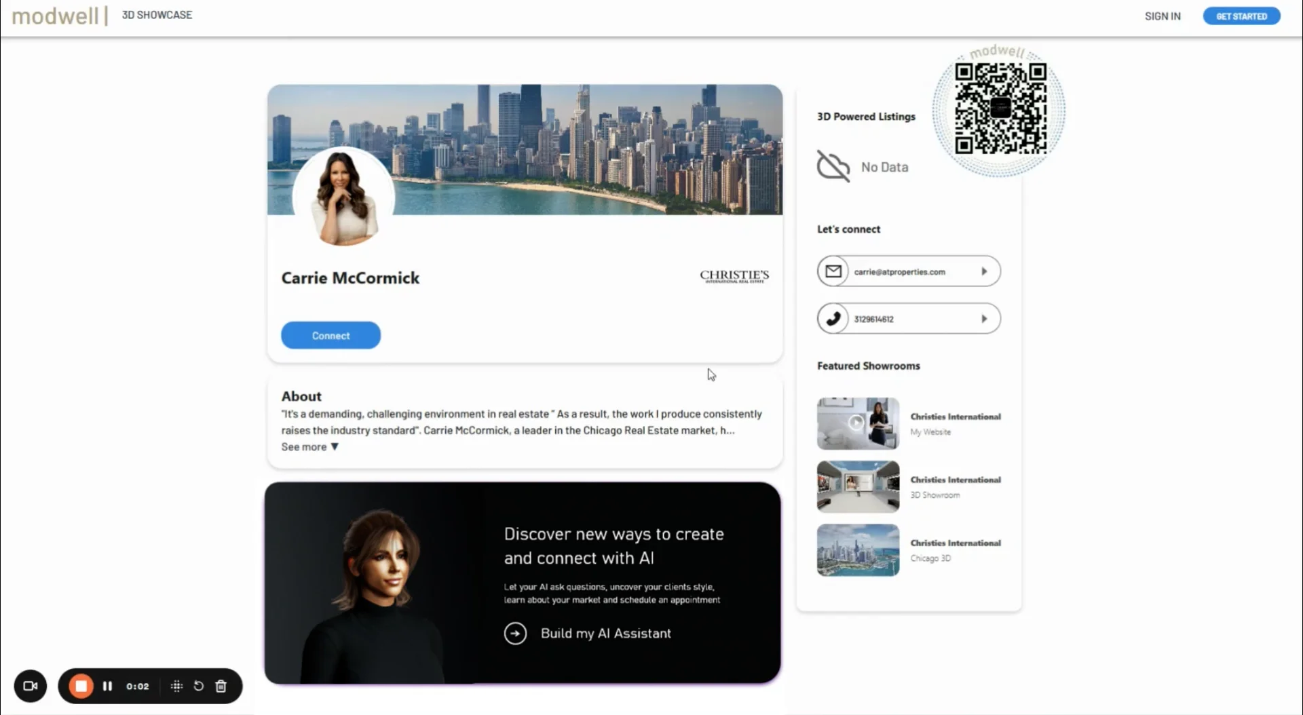Click arrow beside the phone number
The width and height of the screenshot is (1303, 715).
984,319
